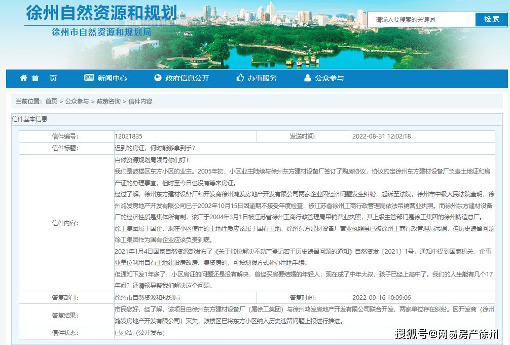Click the person icon beside 公众参与

click(x=307, y=78)
